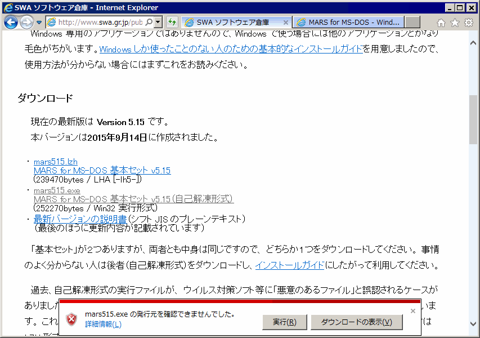
Task: Click the search magnifier in address bar
Action: point(149,22)
